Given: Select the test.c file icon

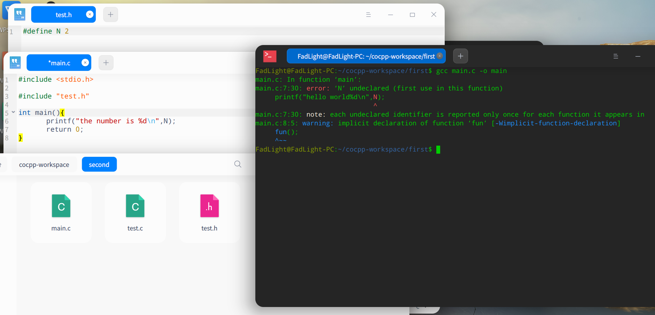Looking at the screenshot, I should 135,206.
